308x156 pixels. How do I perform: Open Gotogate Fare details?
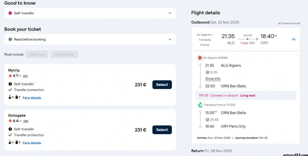[32, 143]
